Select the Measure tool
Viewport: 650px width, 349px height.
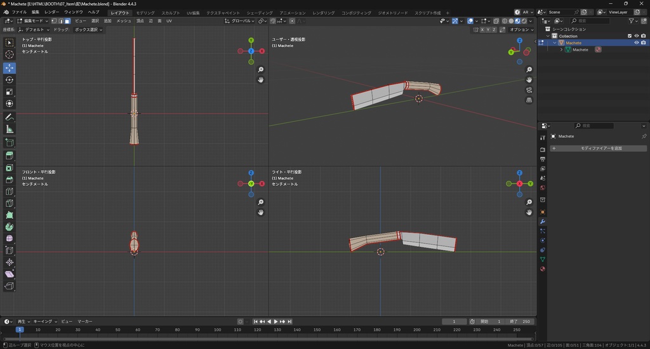9,129
